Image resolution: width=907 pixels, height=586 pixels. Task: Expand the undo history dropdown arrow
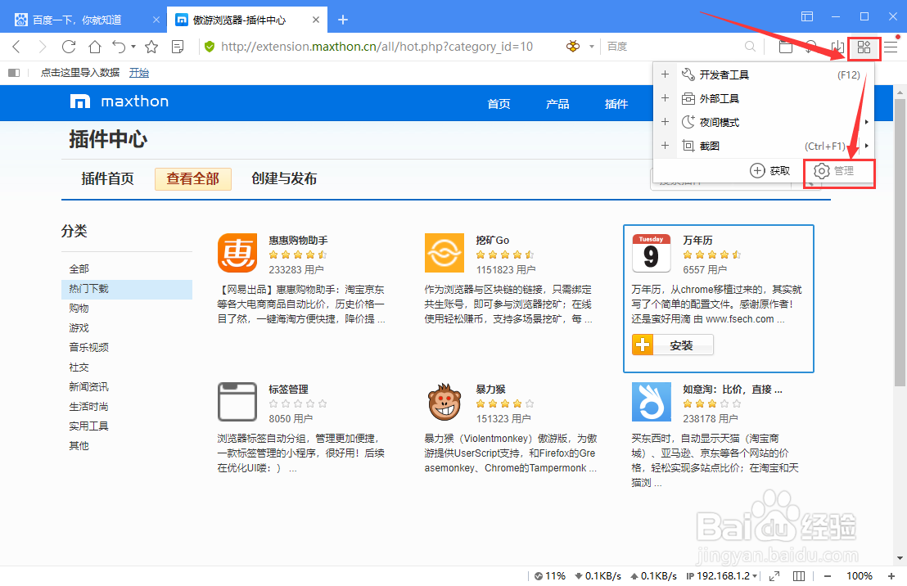point(133,47)
